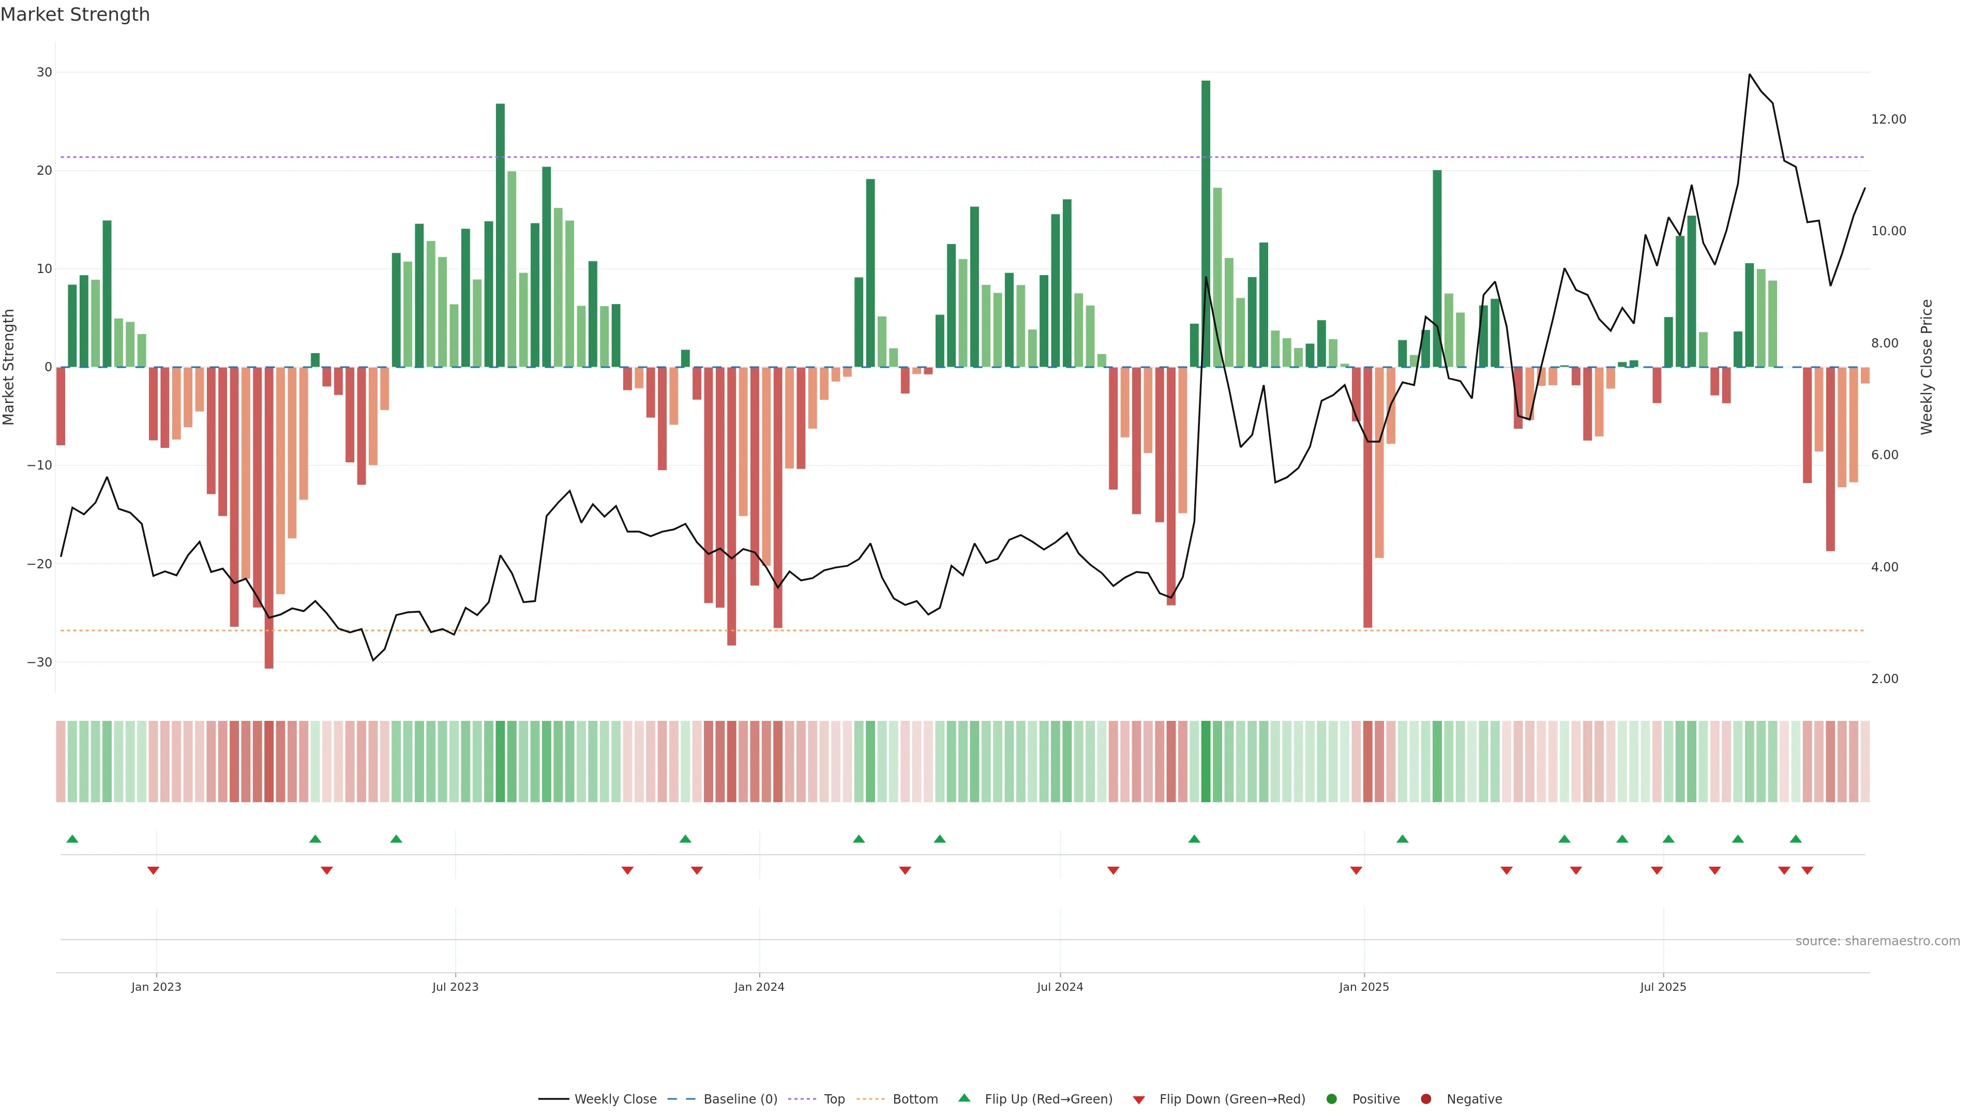
Task: Click the last red flip-down marker on the right
Action: (x=1807, y=870)
